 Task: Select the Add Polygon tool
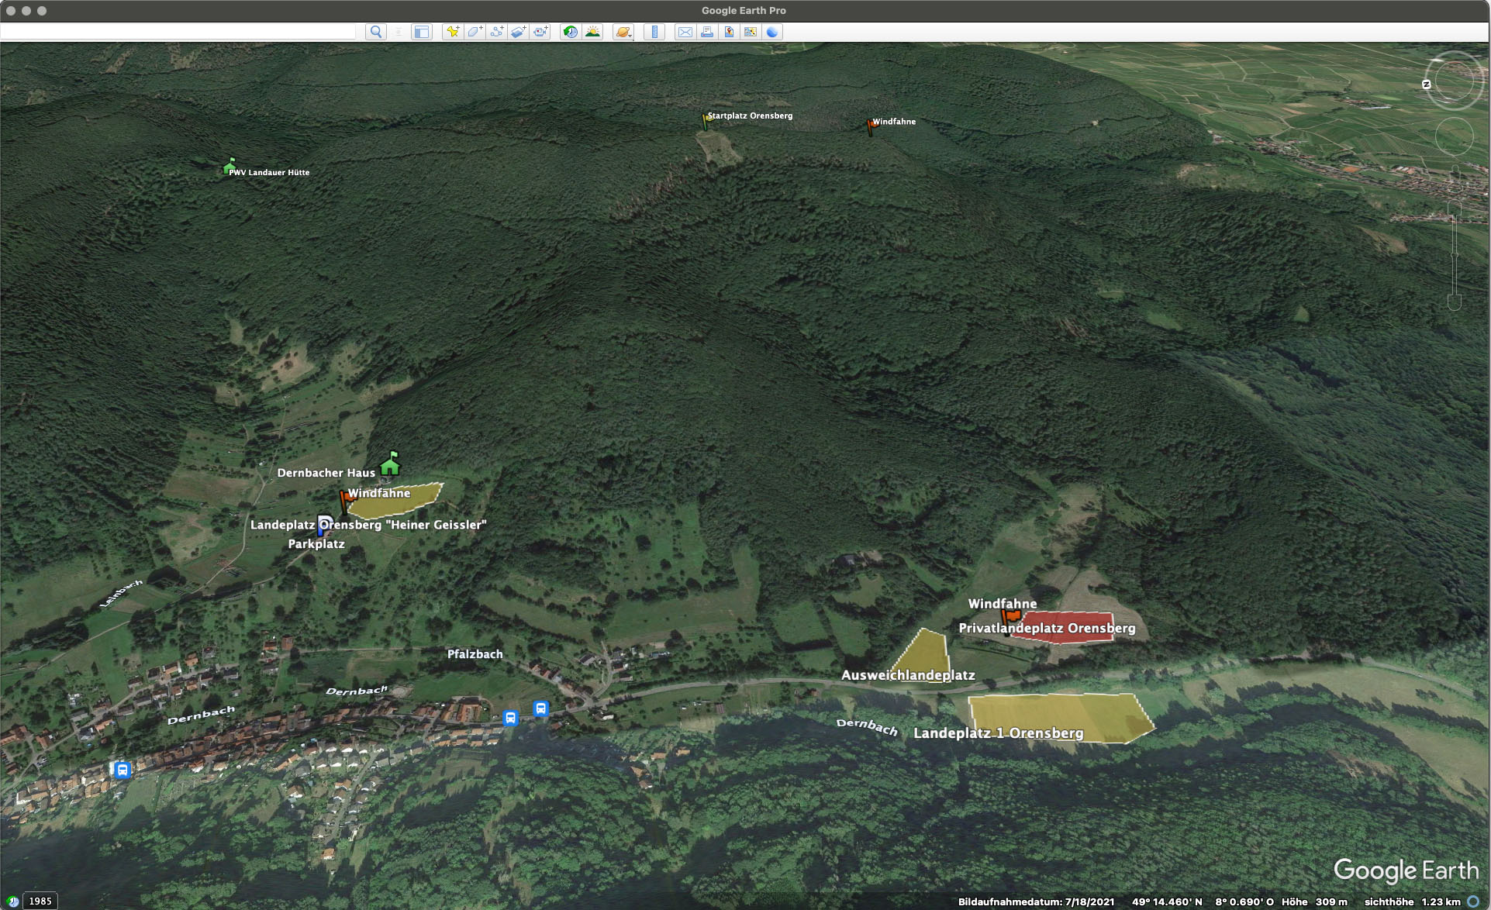click(475, 32)
